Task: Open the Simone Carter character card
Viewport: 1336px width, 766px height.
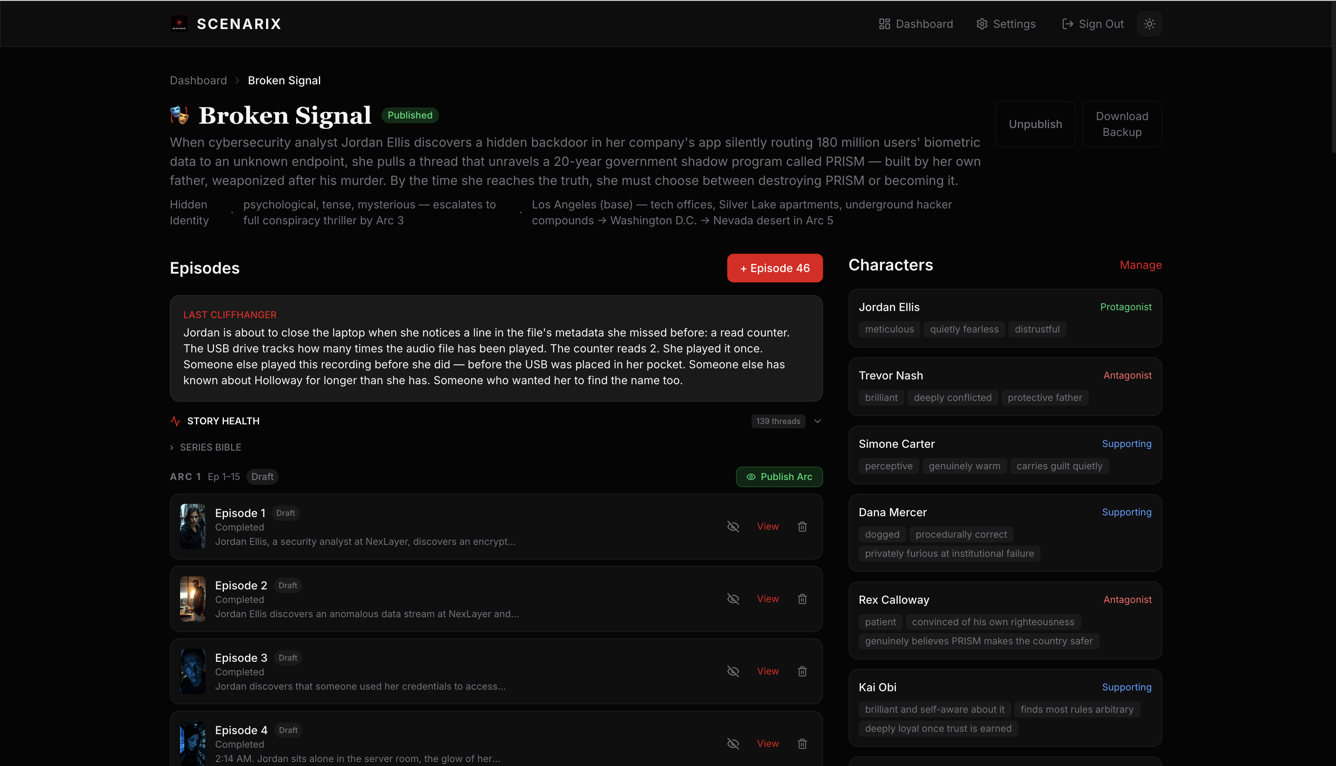Action: (x=1005, y=455)
